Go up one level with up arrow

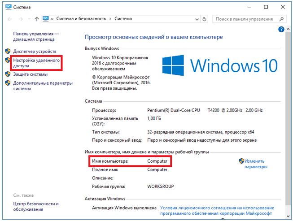(x=37, y=19)
